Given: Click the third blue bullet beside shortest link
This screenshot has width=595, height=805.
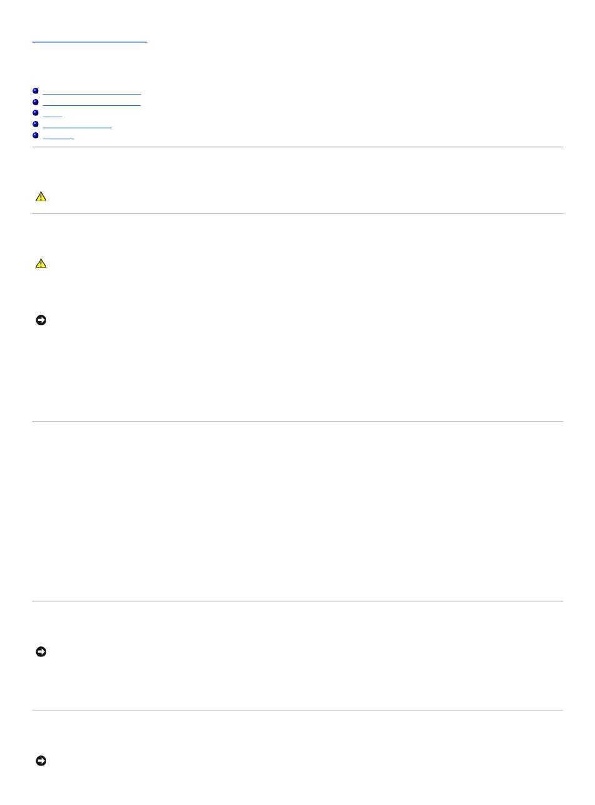Looking at the screenshot, I should [36, 113].
